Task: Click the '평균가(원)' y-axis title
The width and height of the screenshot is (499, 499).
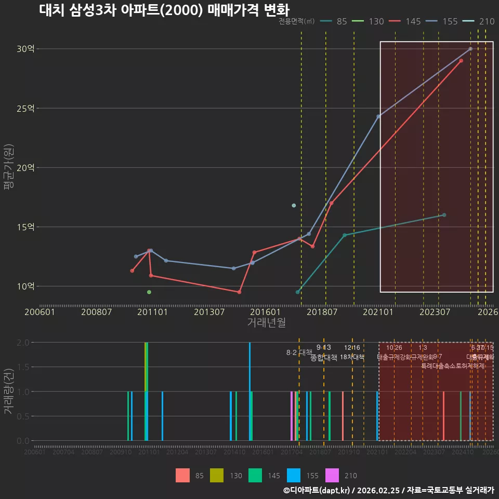Action: coord(9,167)
